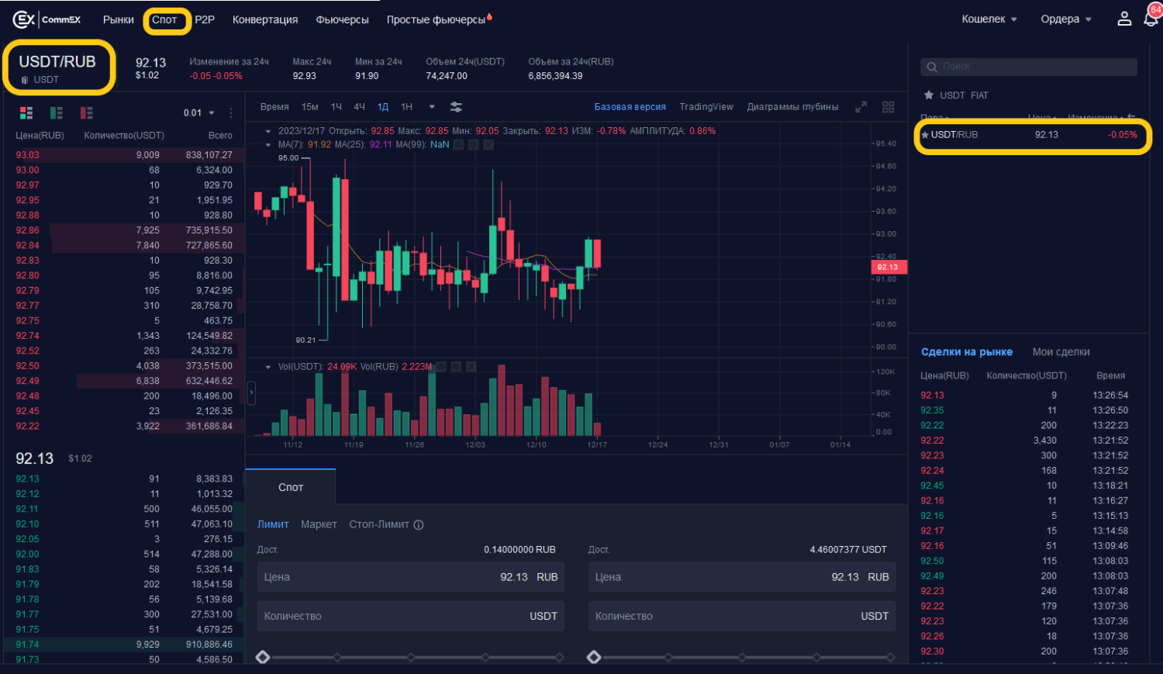Set chart interval to 15м

(310, 107)
